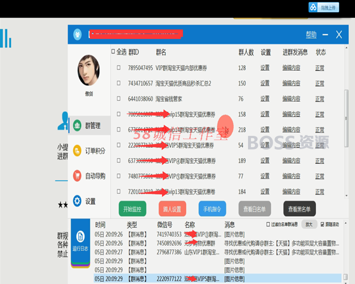Click the 群人数 column header
The width and height of the screenshot is (355, 284).
246,53
